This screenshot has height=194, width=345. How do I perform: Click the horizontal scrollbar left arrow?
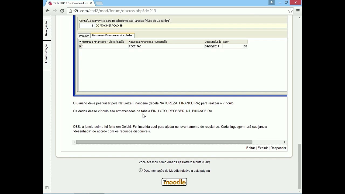click(74, 142)
